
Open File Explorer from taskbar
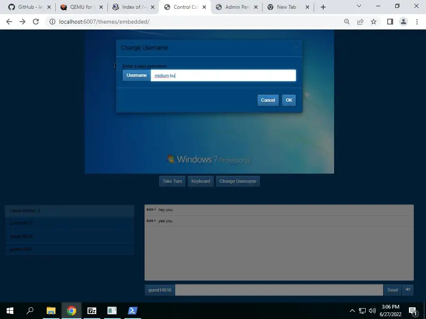point(51,311)
